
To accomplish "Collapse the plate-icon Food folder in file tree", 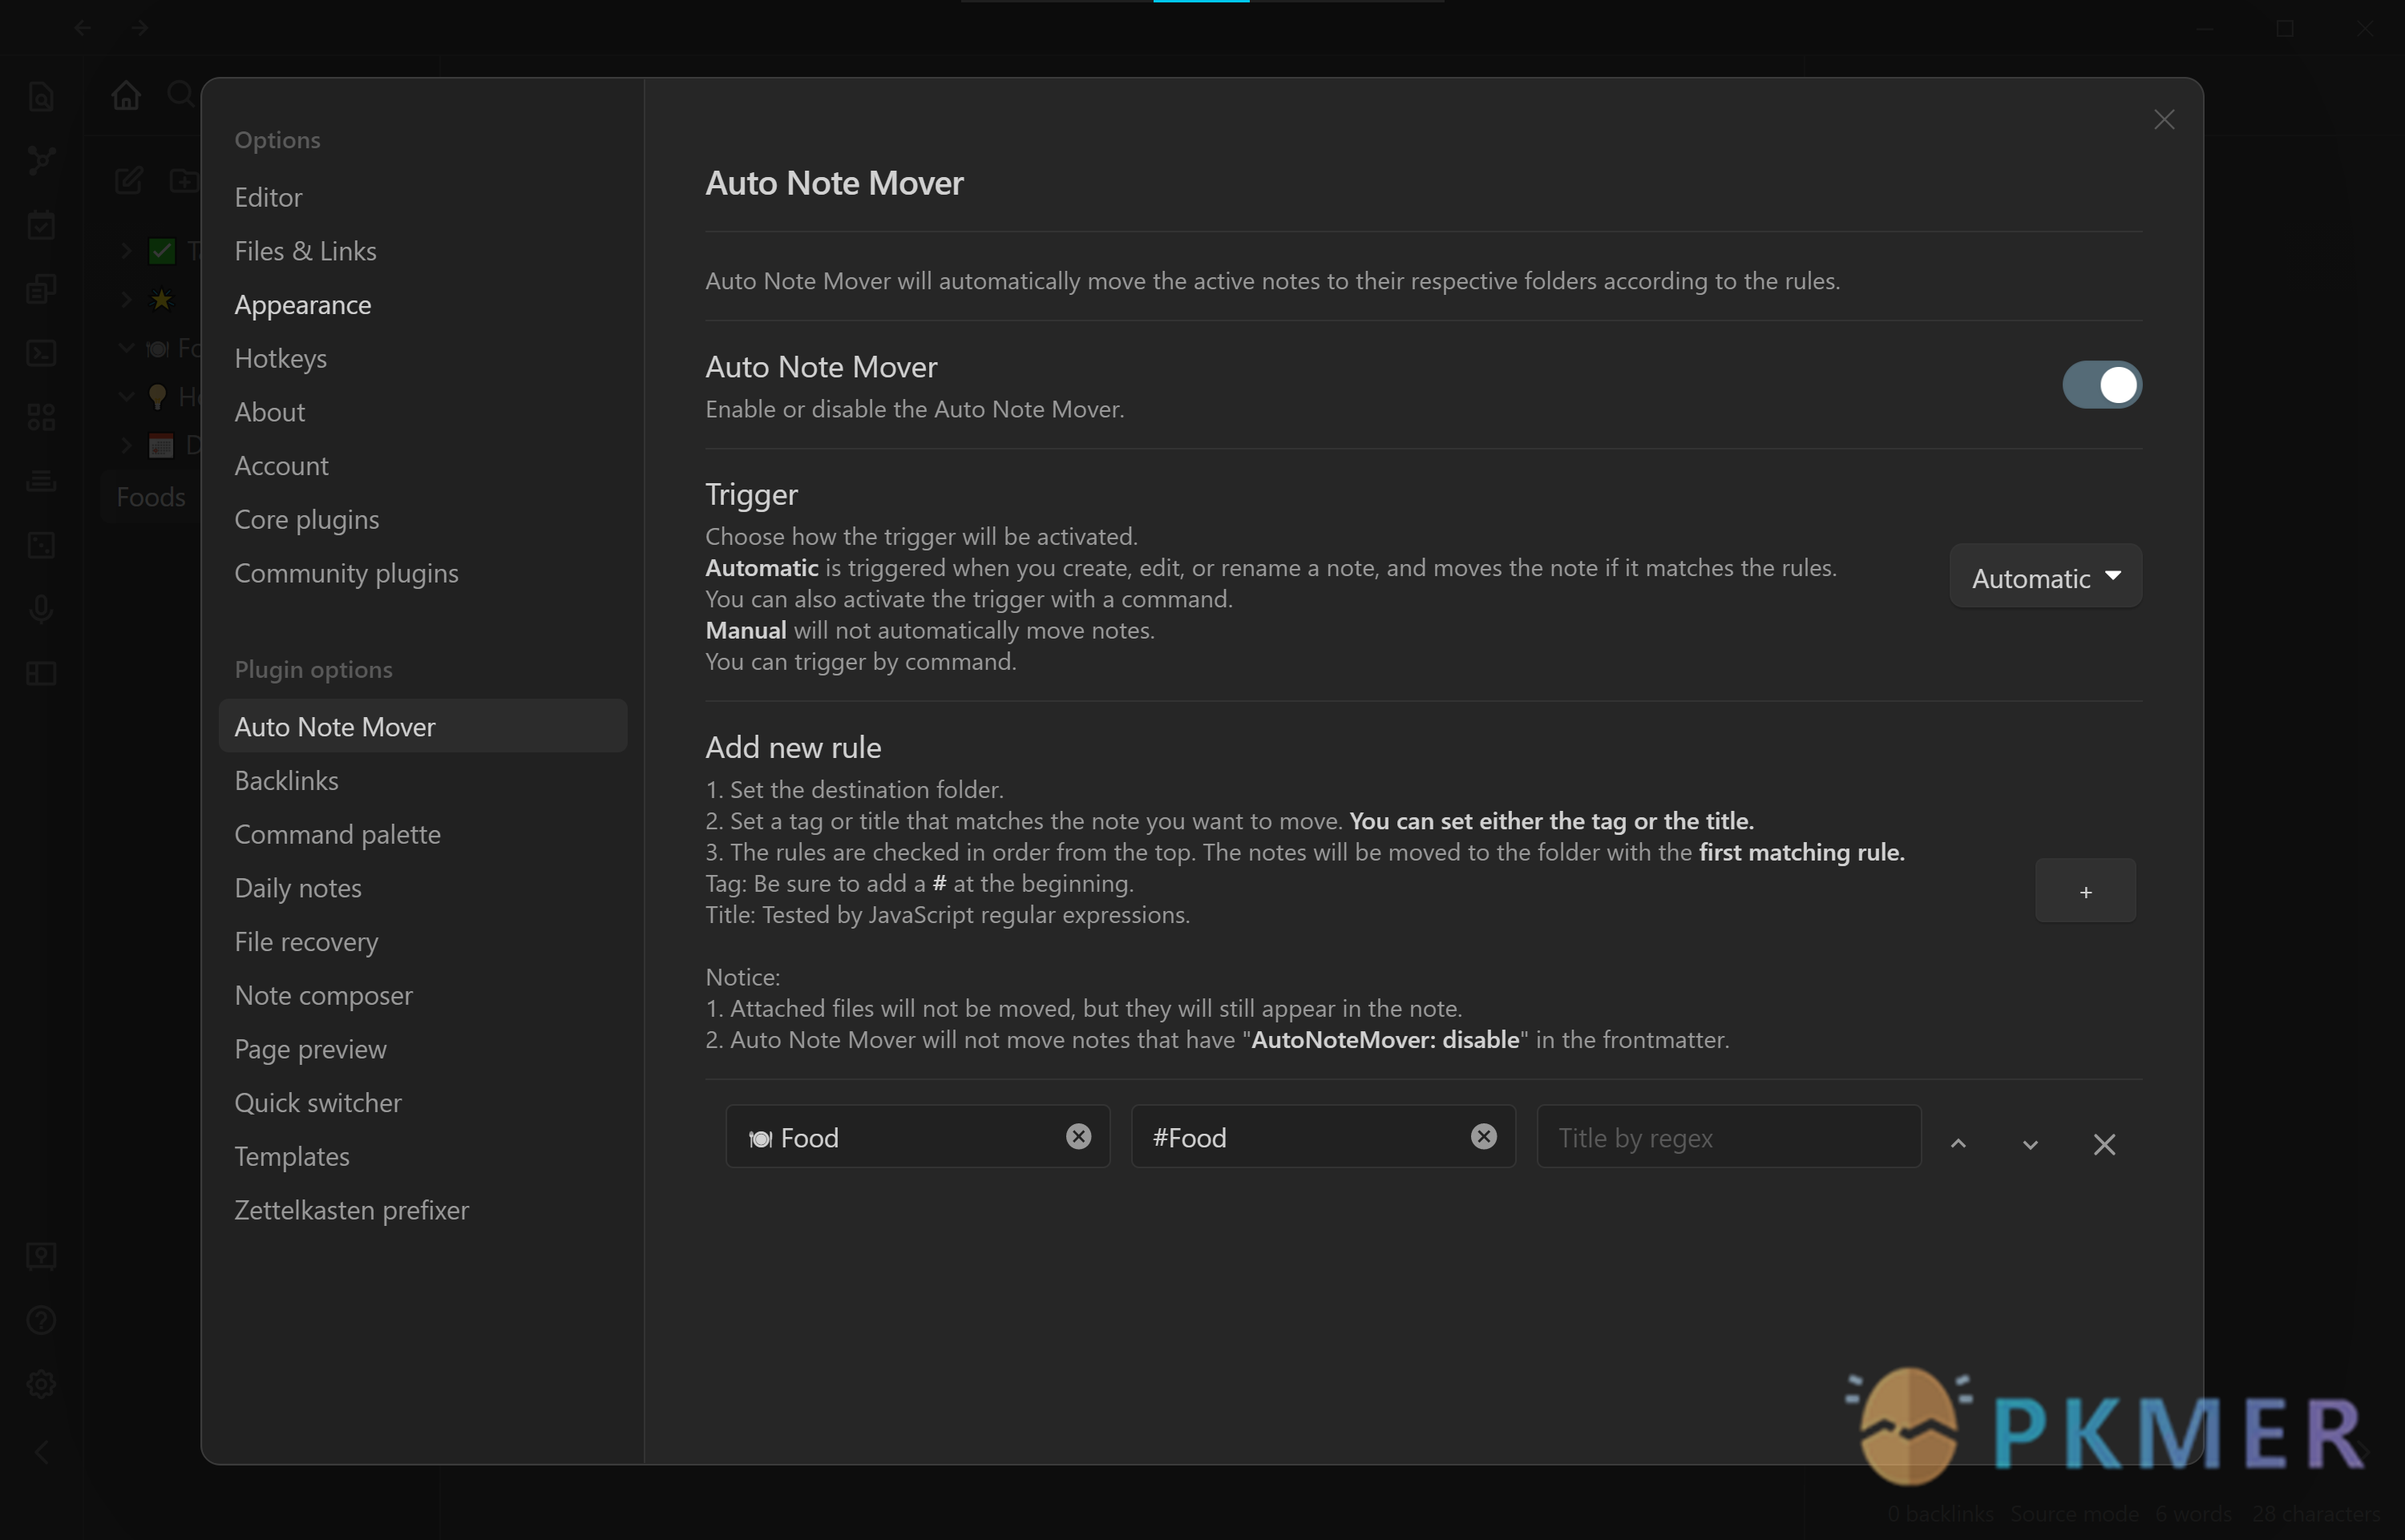I will click(126, 348).
